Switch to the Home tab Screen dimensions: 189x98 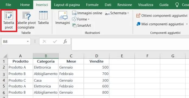point(25,5)
